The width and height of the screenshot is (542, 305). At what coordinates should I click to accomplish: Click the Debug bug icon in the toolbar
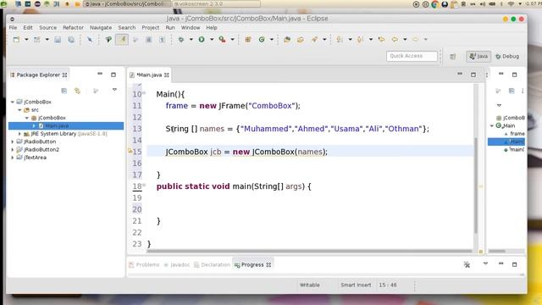tap(180, 40)
